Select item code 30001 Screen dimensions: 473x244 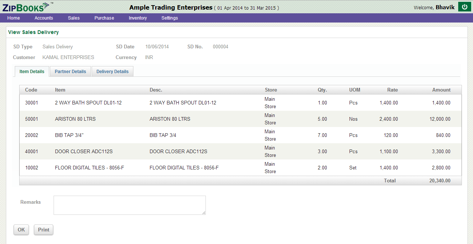(x=31, y=103)
